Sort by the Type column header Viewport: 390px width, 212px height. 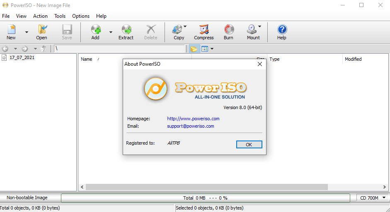(275, 59)
